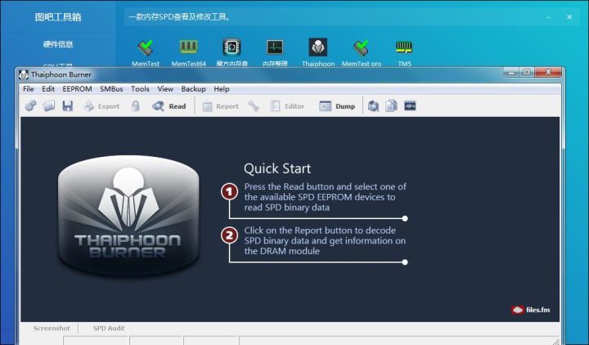
Task: Click the waveform monitor icon in toolbar
Action: [x=410, y=106]
